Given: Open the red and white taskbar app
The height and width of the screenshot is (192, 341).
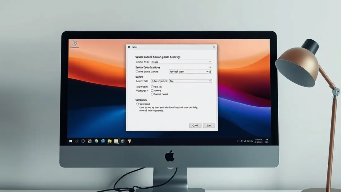Looking at the screenshot, I should point(90,141).
